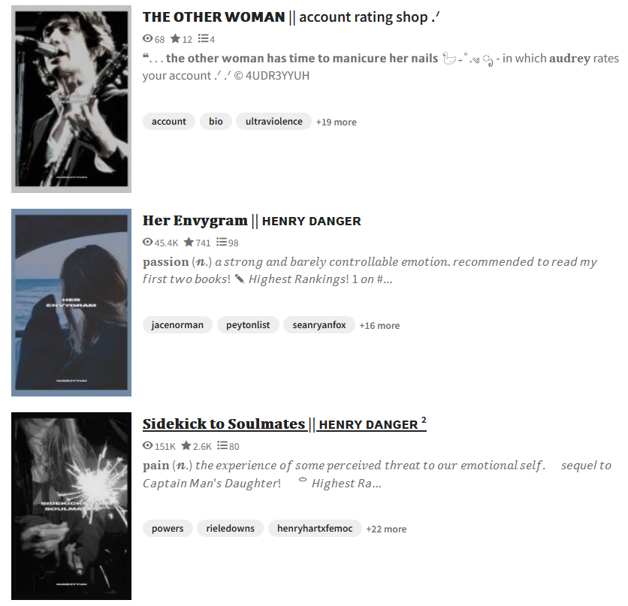The image size is (628, 606).
Task: Expand the +16 more tags
Action: point(379,325)
